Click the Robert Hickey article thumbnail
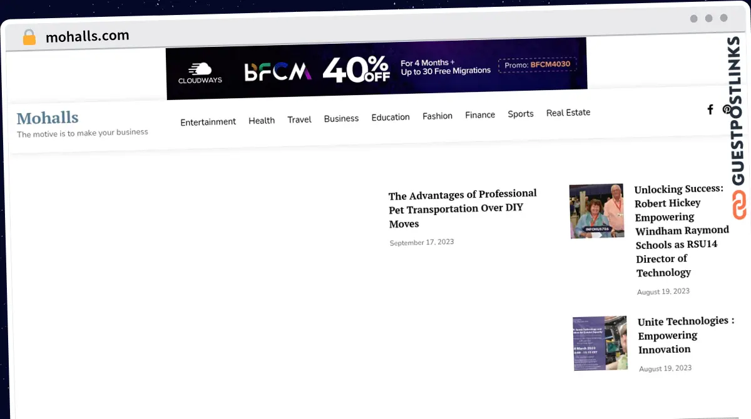The width and height of the screenshot is (751, 419). click(597, 211)
